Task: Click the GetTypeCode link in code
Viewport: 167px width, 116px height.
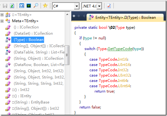Action: [120, 49]
